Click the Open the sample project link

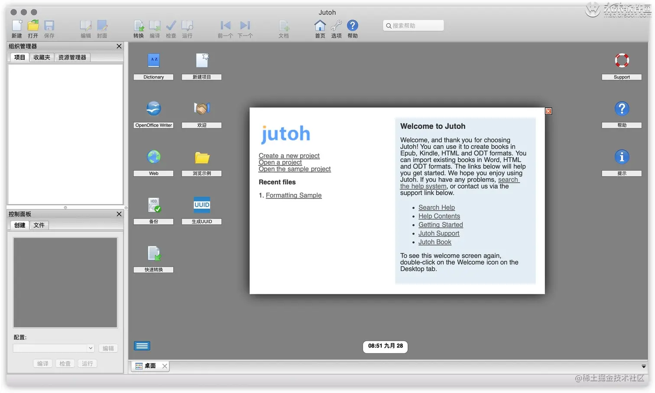click(x=295, y=169)
